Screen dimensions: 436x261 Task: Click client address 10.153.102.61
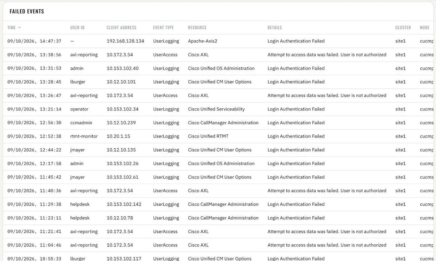122,177
